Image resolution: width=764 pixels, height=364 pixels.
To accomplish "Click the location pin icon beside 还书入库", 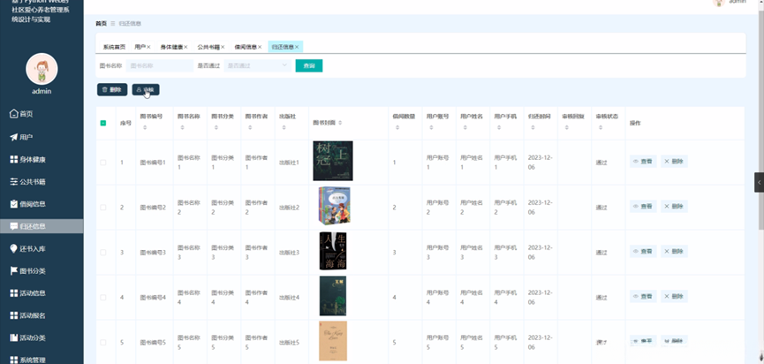I will coord(13,248).
